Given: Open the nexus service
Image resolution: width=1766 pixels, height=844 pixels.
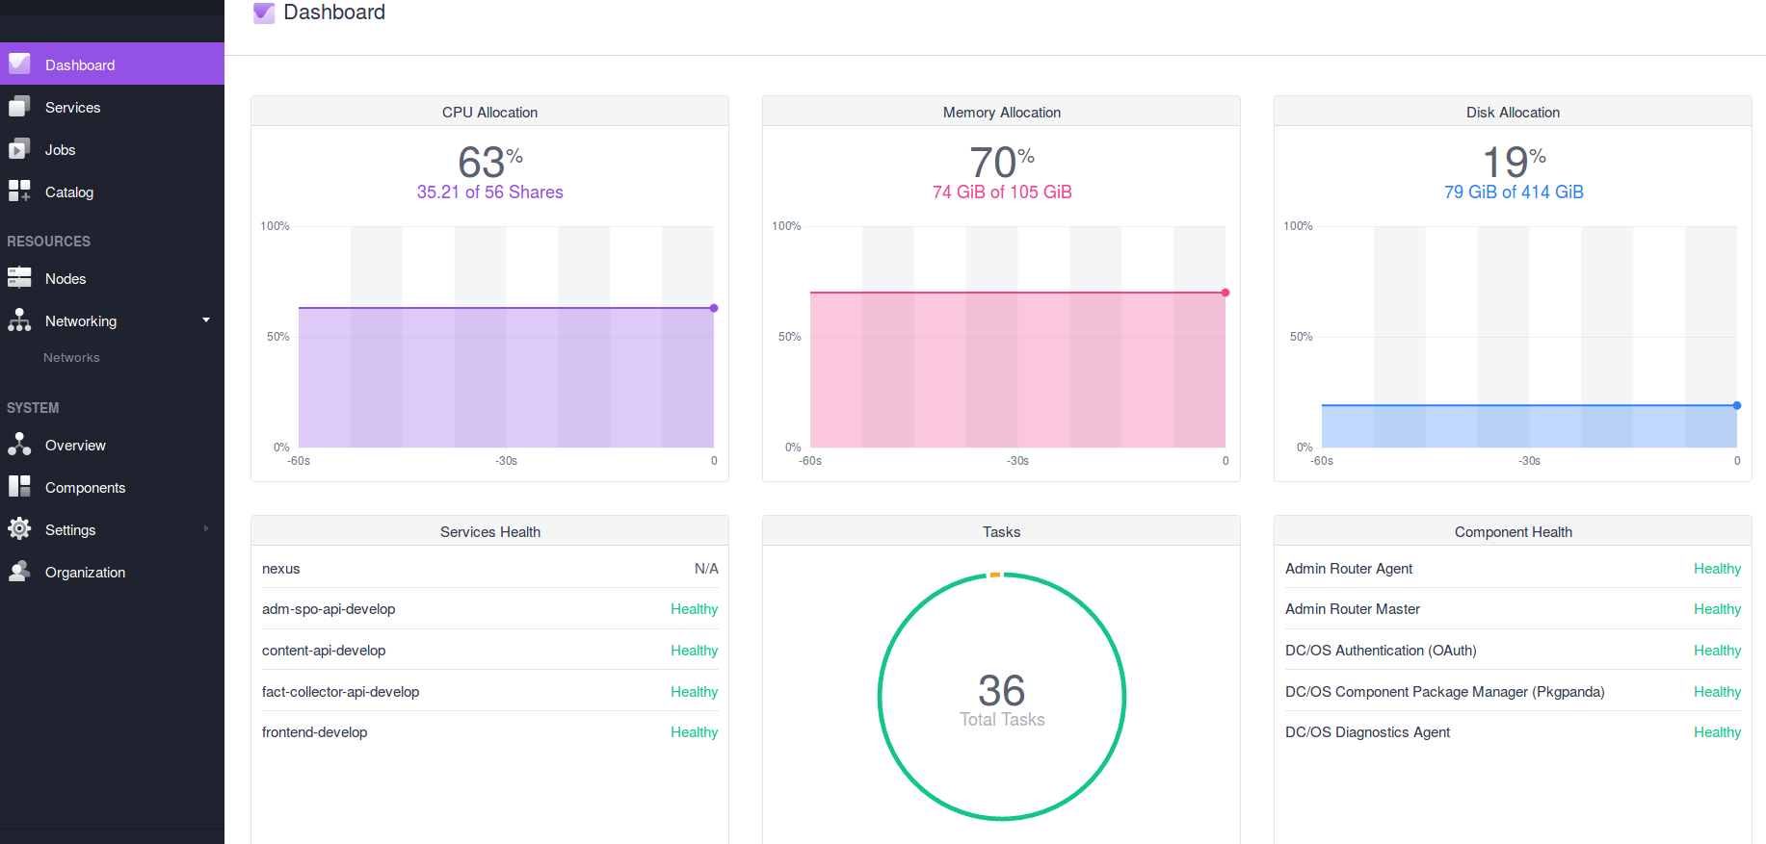Looking at the screenshot, I should point(281,569).
